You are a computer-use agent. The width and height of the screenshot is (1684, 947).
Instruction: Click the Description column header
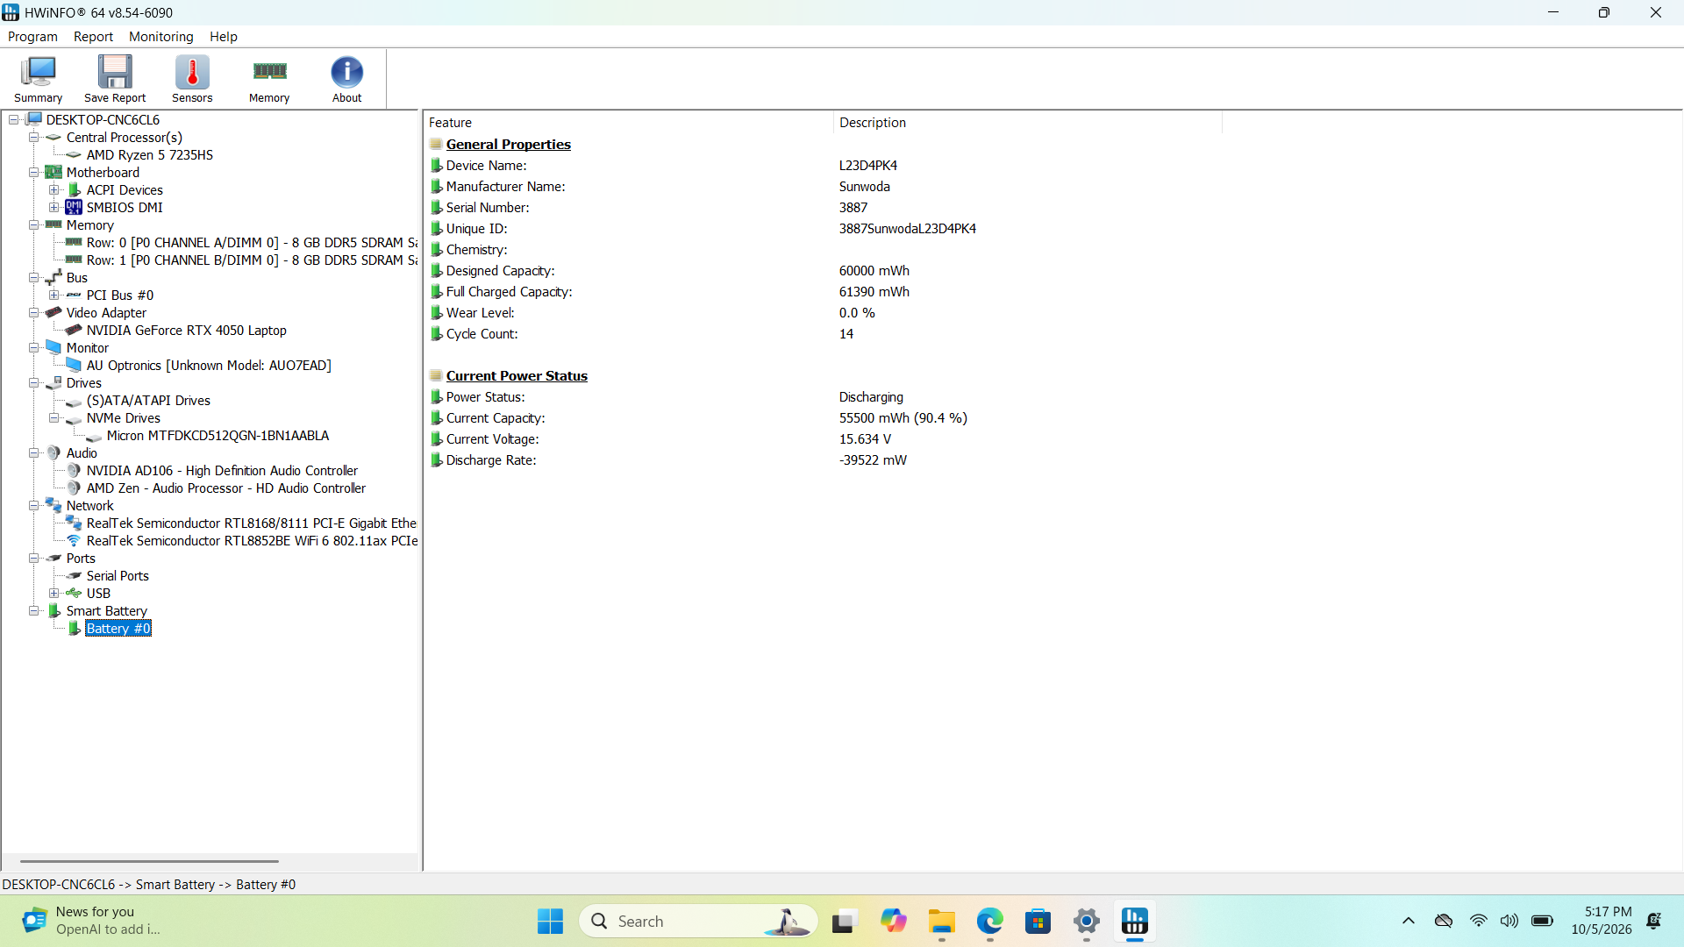tap(1027, 123)
